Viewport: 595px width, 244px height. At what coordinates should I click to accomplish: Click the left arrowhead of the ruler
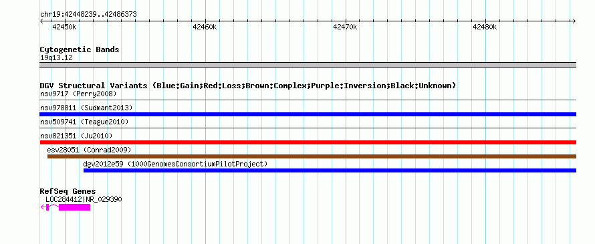tap(41, 21)
